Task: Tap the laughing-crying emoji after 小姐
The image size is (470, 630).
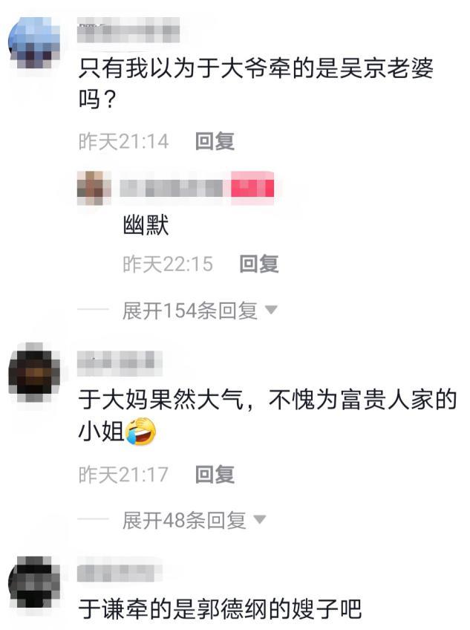Action: pyautogui.click(x=140, y=431)
